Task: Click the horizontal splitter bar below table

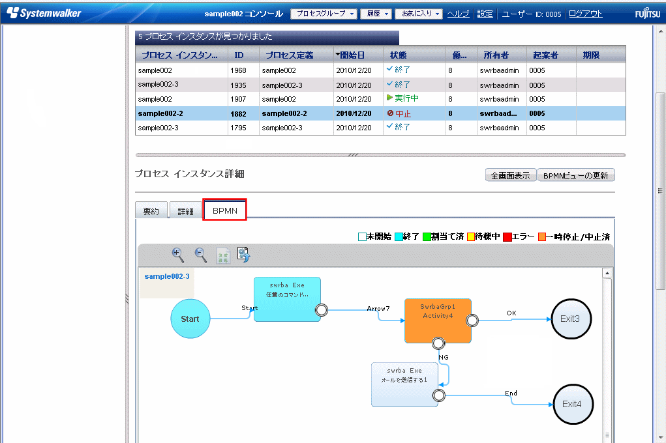Action: coord(380,155)
